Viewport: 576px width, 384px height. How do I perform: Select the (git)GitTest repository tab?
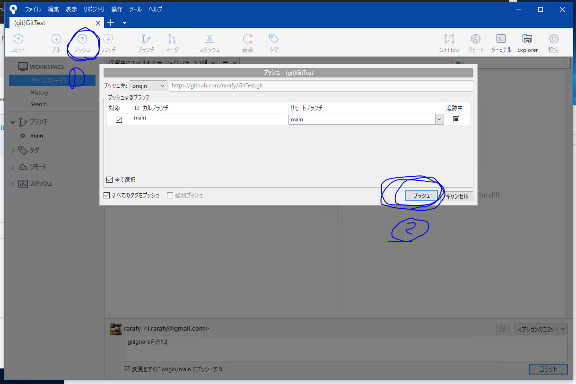tap(47, 22)
